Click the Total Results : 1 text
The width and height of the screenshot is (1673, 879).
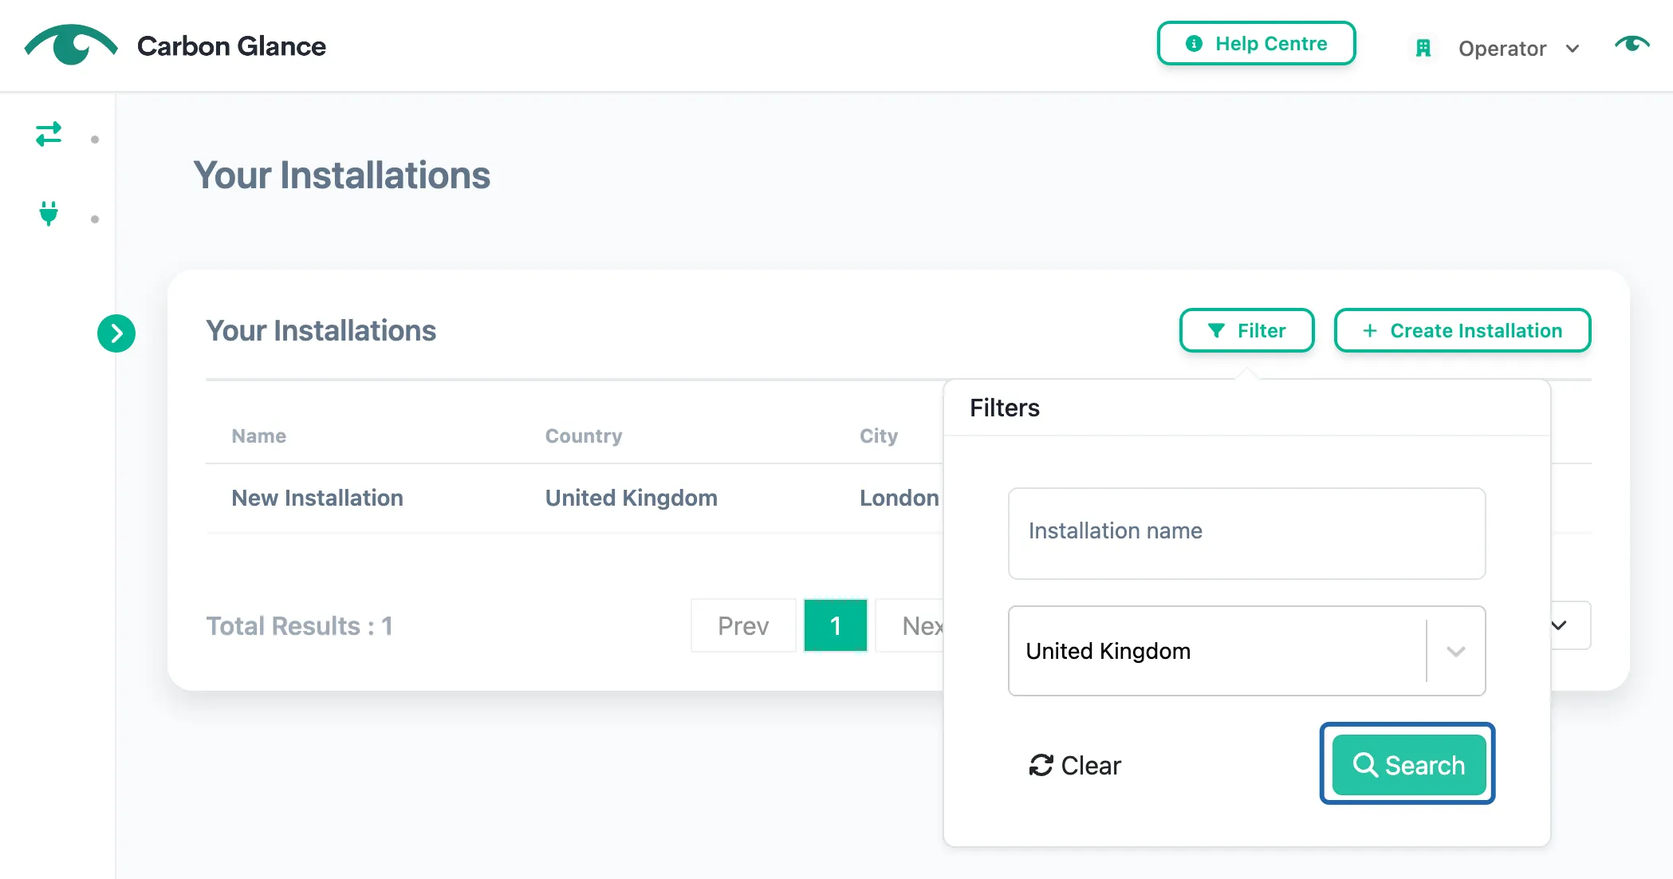[x=300, y=626]
